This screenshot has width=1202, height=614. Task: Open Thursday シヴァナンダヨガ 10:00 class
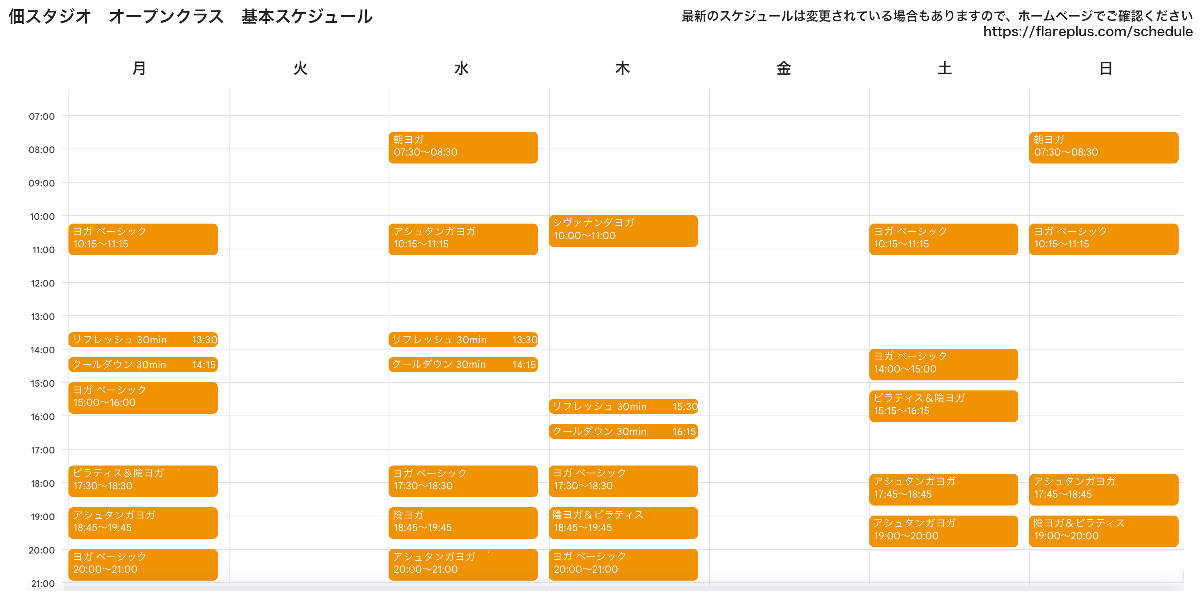[x=623, y=230]
